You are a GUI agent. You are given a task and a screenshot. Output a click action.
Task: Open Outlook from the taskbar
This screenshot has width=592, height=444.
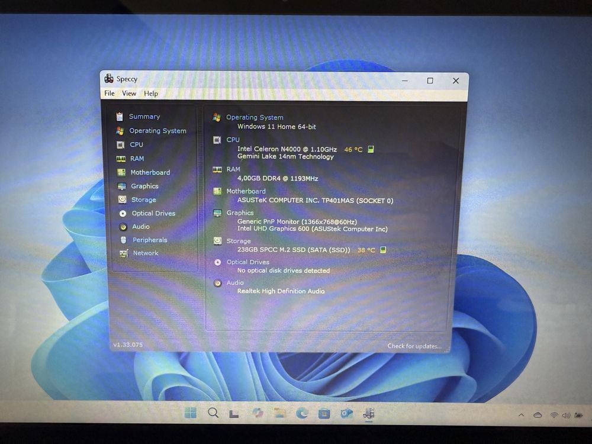(x=346, y=413)
